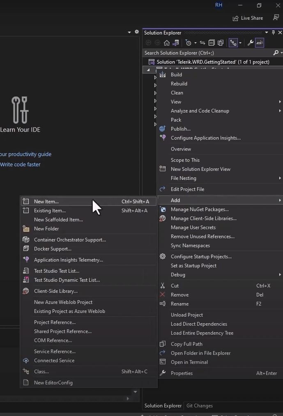Click Sync with Active Document arrows icon
The width and height of the screenshot is (283, 416).
[x=202, y=43]
